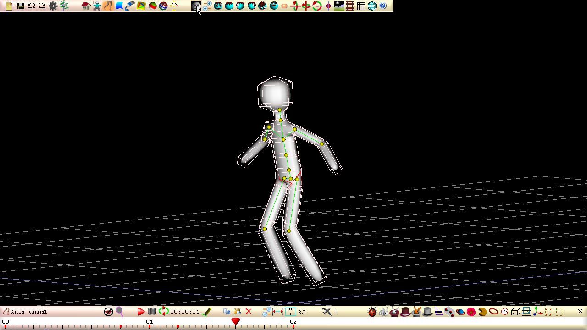Click the yellow stick figure skeleton icon

click(x=174, y=6)
